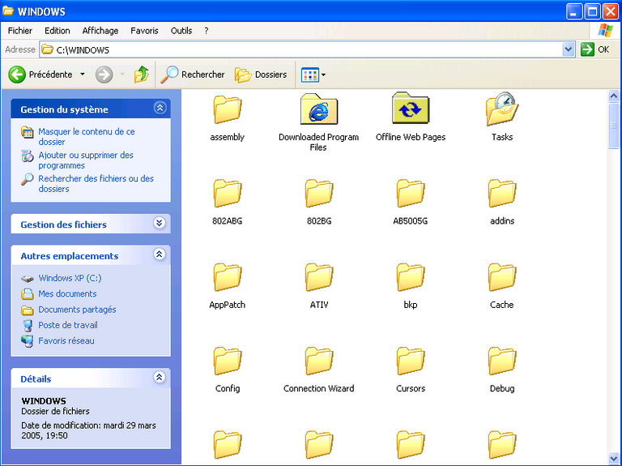The width and height of the screenshot is (622, 466).
Task: Select the Cache folder
Action: [502, 286]
